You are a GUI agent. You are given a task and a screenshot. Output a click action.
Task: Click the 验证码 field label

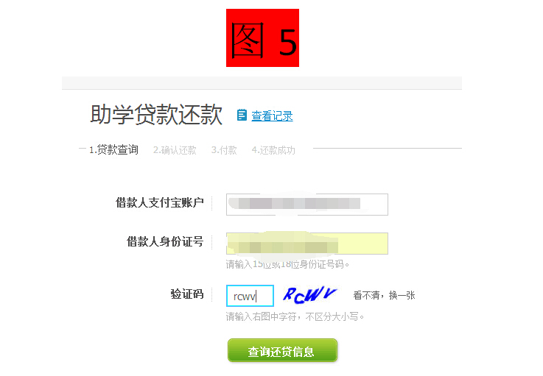[187, 294]
